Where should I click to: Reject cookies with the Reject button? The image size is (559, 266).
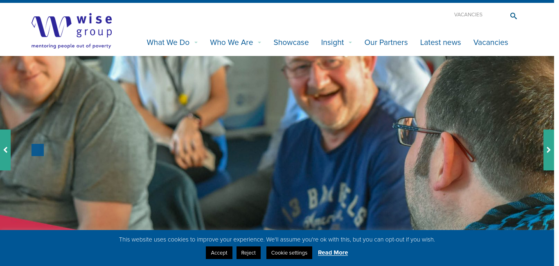point(248,253)
